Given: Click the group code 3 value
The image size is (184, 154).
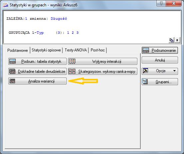Looking at the screenshot, I should [77, 32].
